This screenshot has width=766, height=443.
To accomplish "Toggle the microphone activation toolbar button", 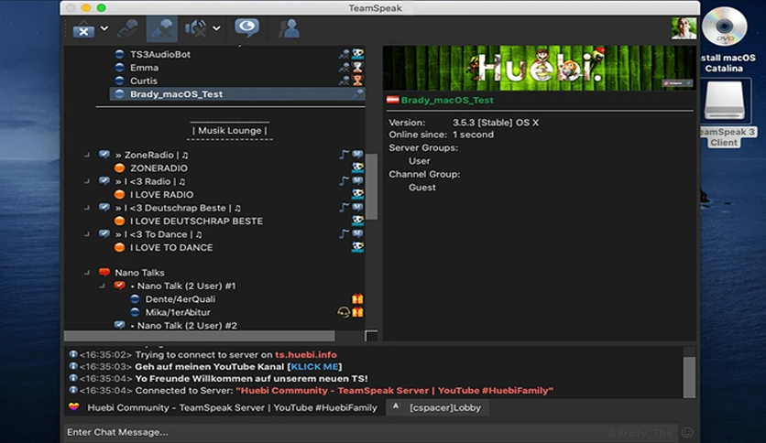I will (x=128, y=28).
